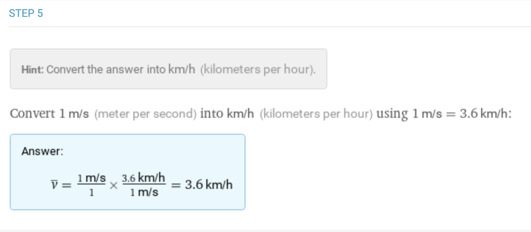Screen dimensions: 531x232
Task: Click the word 'Convert' in the instruction line
Action: pyautogui.click(x=32, y=114)
